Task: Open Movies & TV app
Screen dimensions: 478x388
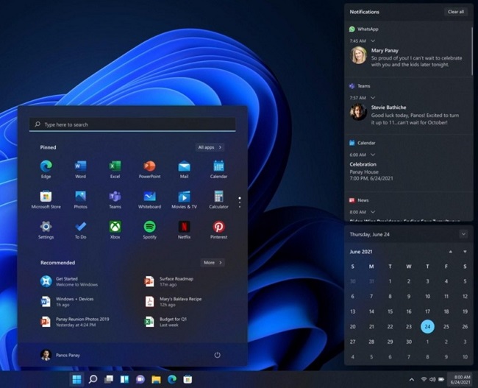Action: [184, 200]
